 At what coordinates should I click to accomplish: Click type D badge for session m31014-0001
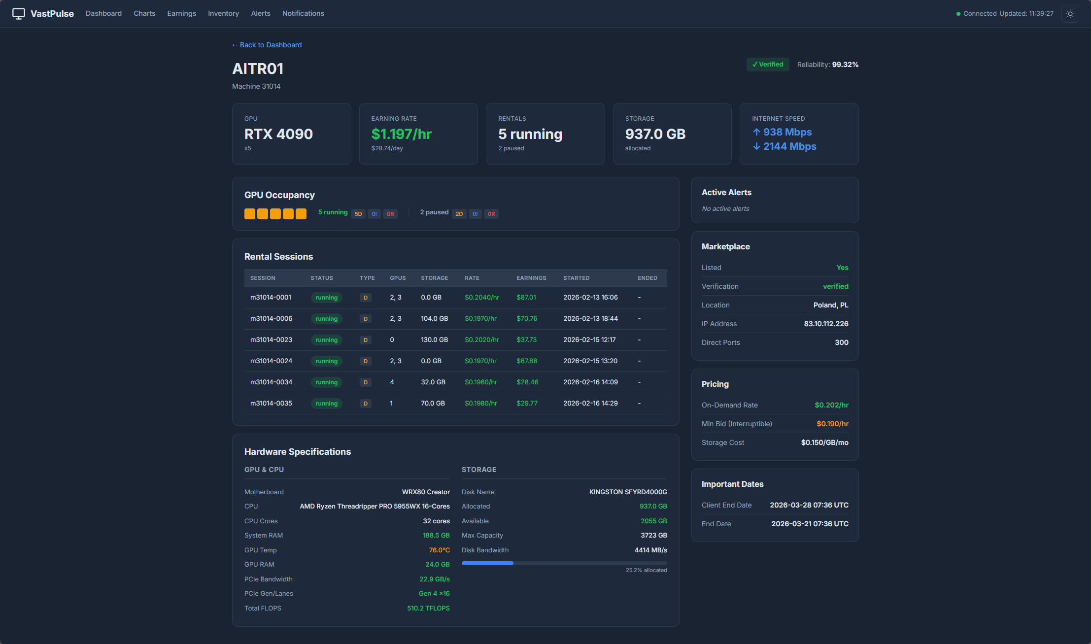coord(365,298)
